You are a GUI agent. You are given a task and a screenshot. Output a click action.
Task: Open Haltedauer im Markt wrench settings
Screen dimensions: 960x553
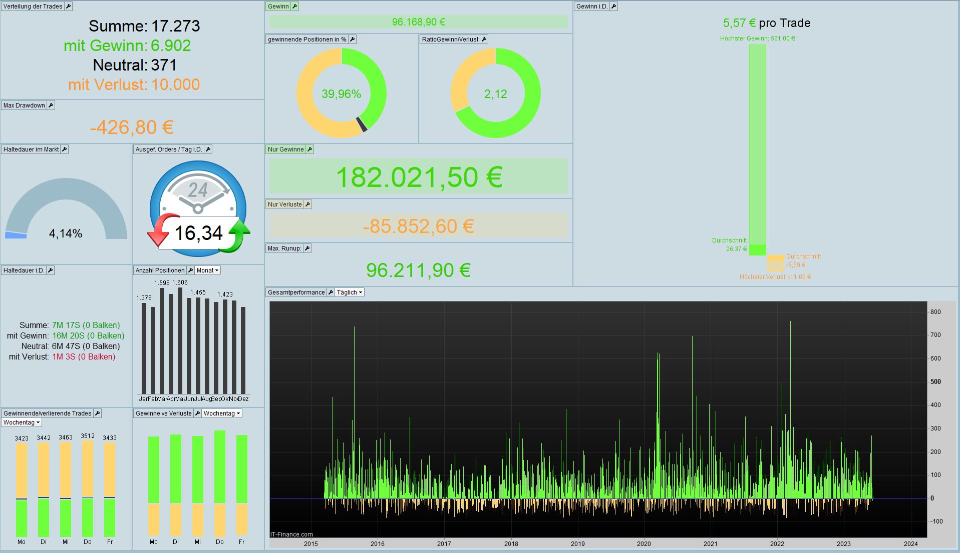pos(64,149)
